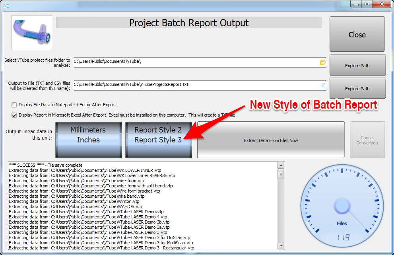Click the tube part thumbnail image
394x255 pixels.
tap(32, 33)
